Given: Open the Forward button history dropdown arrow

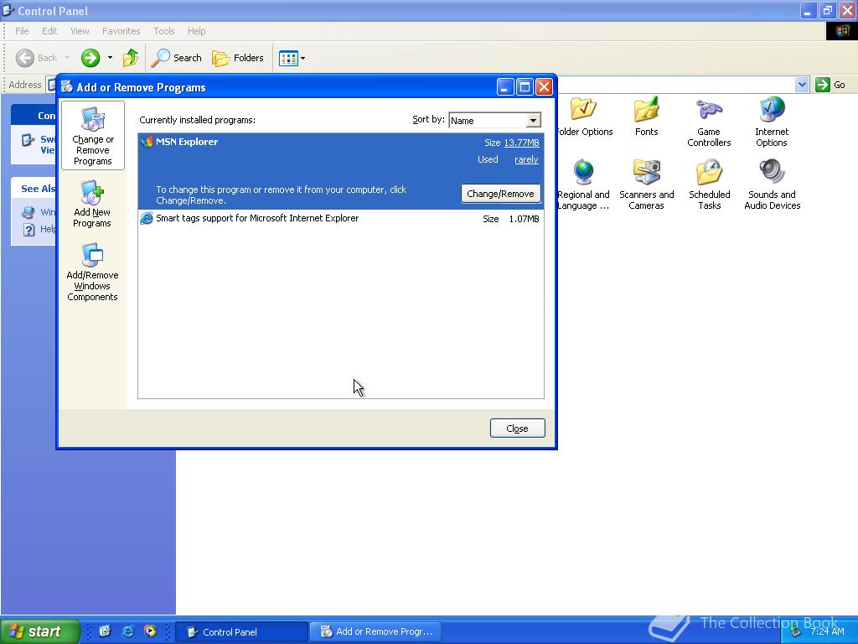Looking at the screenshot, I should tap(110, 58).
